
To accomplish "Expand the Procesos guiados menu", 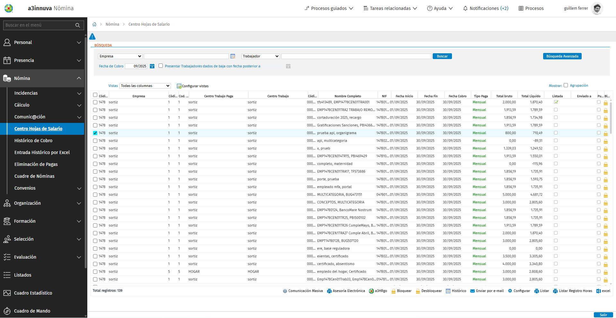I will (x=329, y=8).
